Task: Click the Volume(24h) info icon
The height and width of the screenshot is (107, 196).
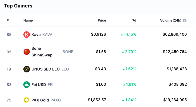Action: (185, 20)
